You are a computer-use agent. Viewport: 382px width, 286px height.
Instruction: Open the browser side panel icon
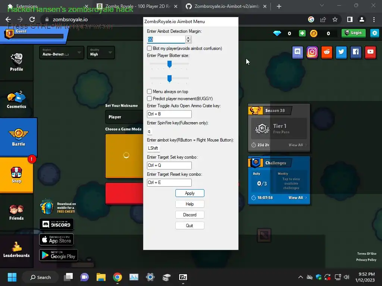coord(350,19)
